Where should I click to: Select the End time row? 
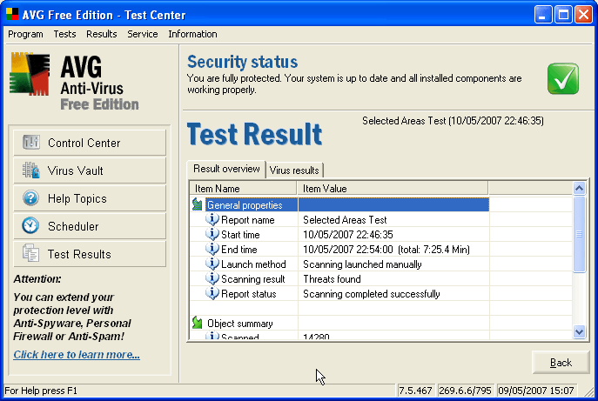(339, 250)
